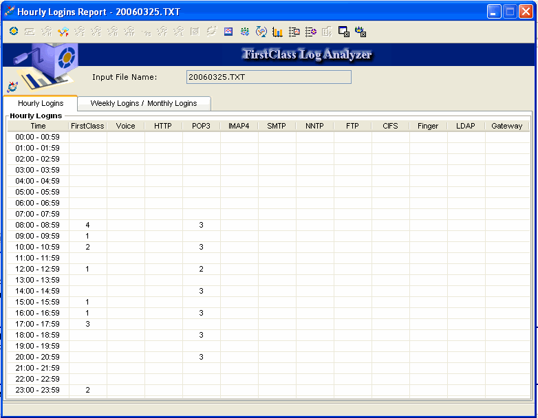
Task: Click the colorful network icon marked with P
Action: (x=63, y=32)
